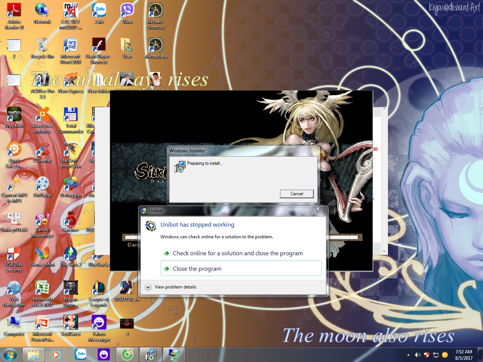Viewport: 483px width, 362px height.
Task: Open Yahoo Messenger taskbar button
Action: [x=103, y=355]
